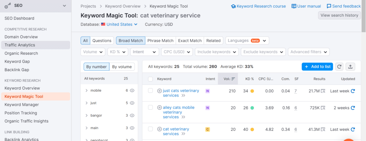Toggle eye icon for the bangor group
366x141 pixels.
132,115
